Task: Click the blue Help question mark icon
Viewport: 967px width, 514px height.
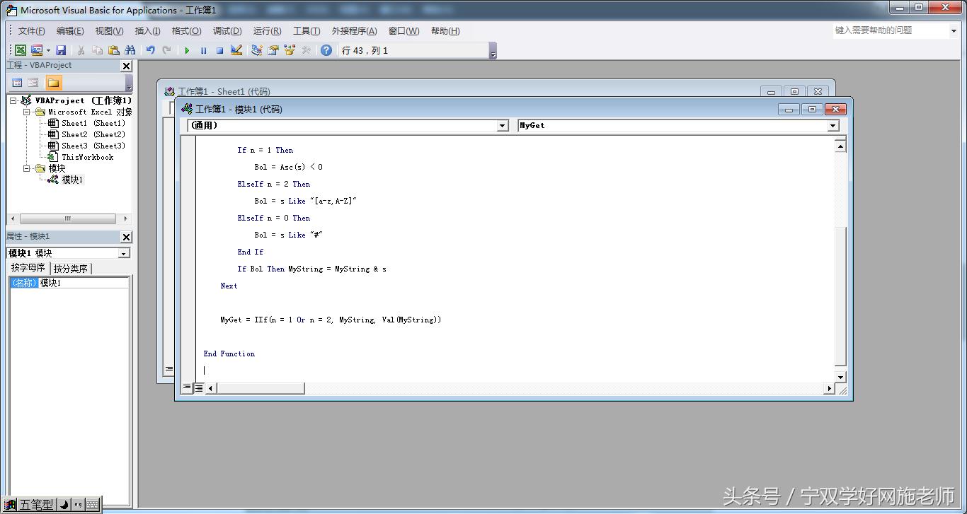Action: click(326, 50)
